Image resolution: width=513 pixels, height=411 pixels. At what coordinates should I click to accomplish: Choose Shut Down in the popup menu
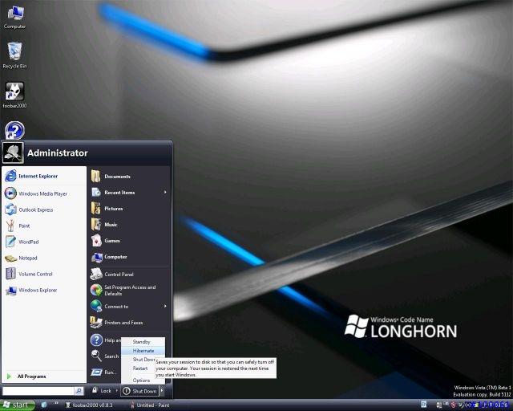click(143, 359)
